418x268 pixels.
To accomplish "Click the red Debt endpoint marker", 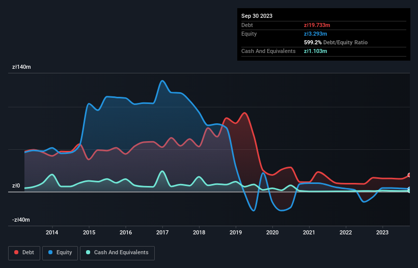I will (409, 175).
